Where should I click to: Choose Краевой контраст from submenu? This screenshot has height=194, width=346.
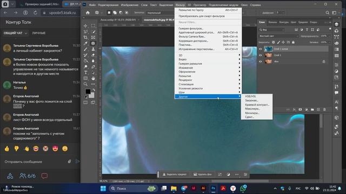[257, 105]
